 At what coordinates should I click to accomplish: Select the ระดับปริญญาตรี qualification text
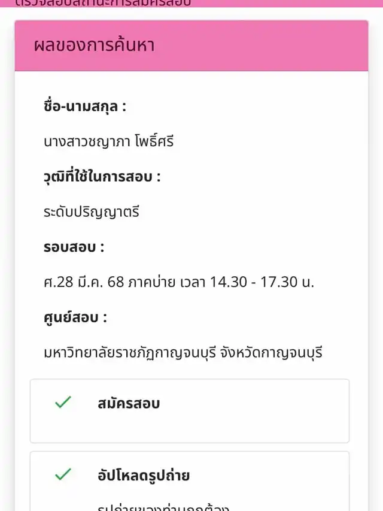pyautogui.click(x=92, y=211)
